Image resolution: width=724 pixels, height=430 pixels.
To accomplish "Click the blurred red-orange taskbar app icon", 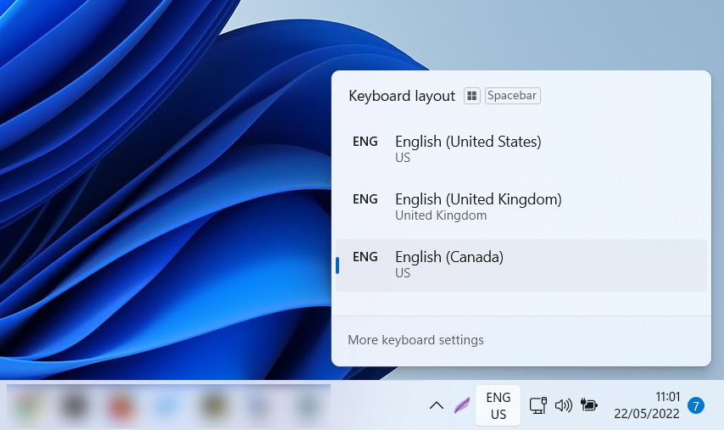I will coord(122,406).
